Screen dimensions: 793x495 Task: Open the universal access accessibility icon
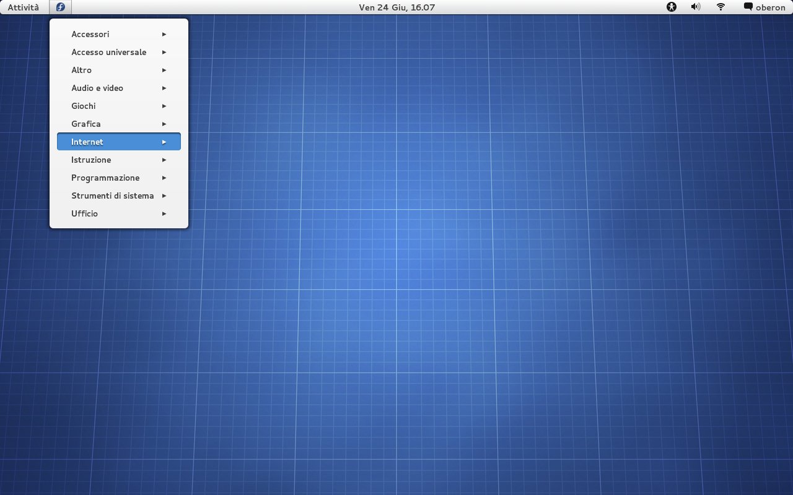coord(672,7)
